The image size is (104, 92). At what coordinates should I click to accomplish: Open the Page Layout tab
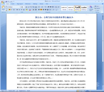(20, 4)
